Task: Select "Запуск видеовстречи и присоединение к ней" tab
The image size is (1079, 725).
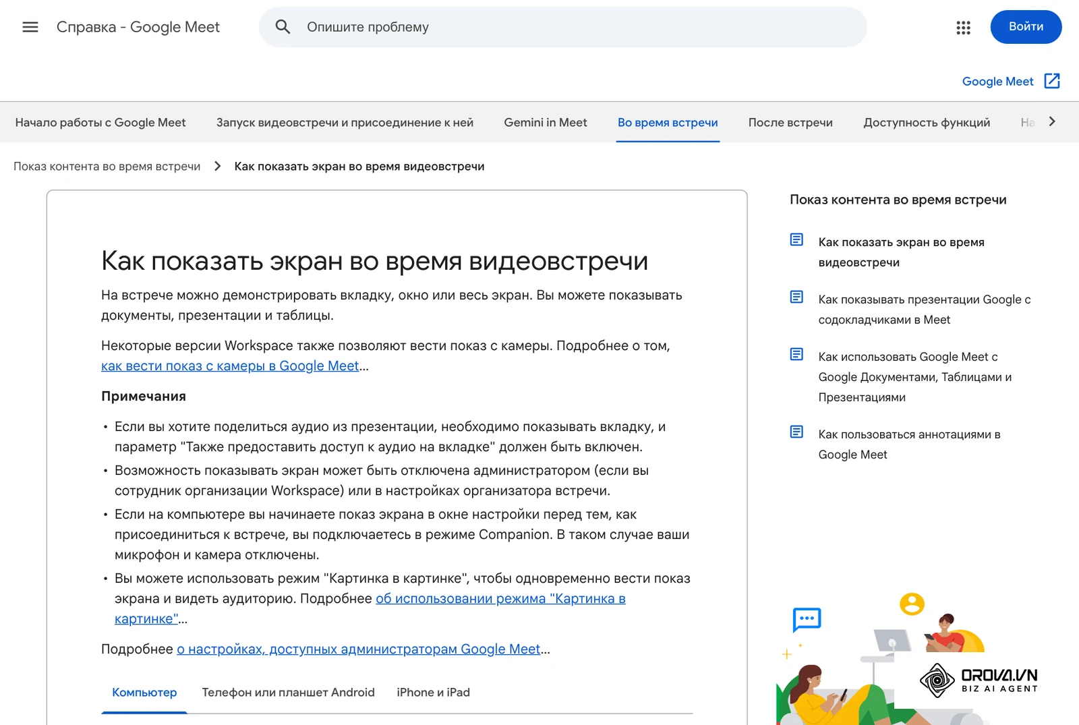Action: pyautogui.click(x=345, y=123)
